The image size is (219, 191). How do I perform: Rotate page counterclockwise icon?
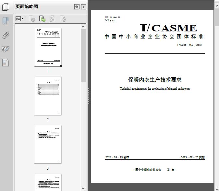pos(52,19)
